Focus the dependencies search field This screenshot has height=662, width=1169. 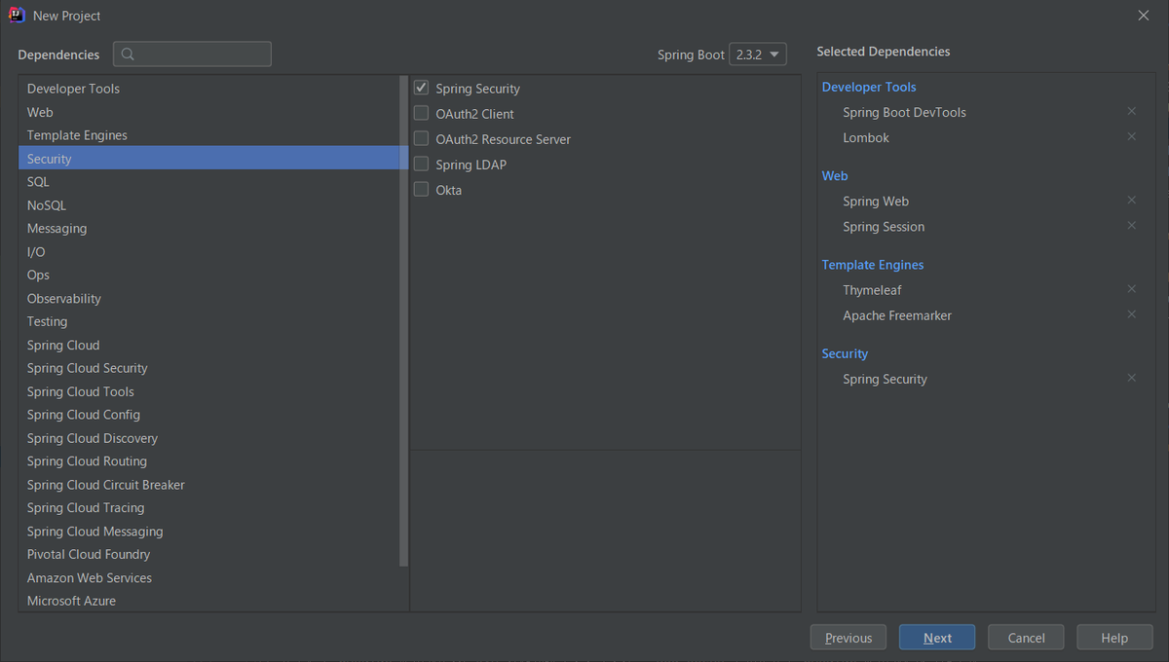[x=192, y=55]
